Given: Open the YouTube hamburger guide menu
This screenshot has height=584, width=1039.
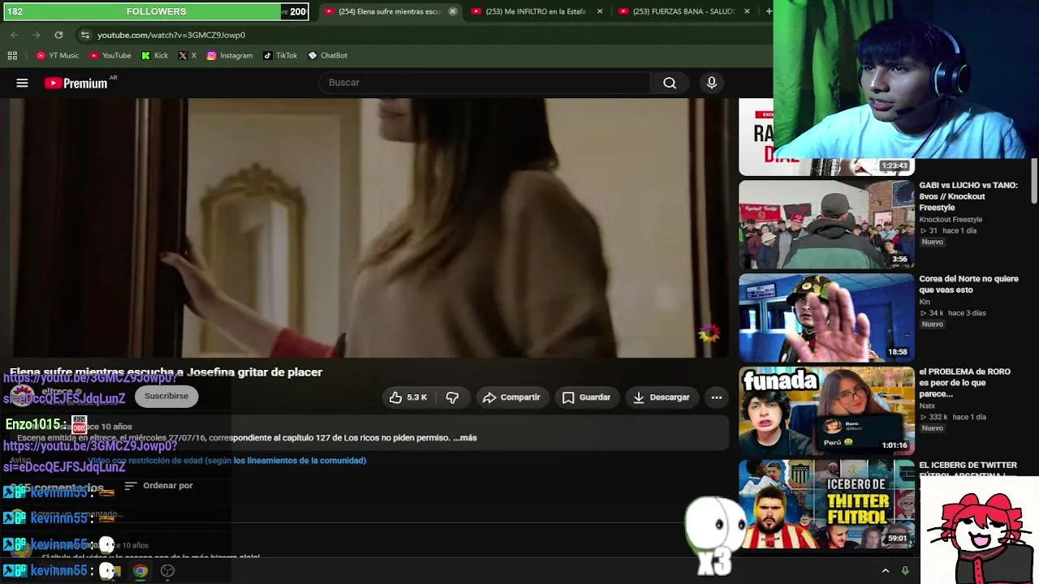Looking at the screenshot, I should pyautogui.click(x=22, y=83).
